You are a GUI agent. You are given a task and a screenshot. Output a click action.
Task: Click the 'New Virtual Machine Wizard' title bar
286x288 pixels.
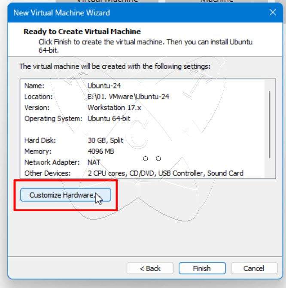145,13
